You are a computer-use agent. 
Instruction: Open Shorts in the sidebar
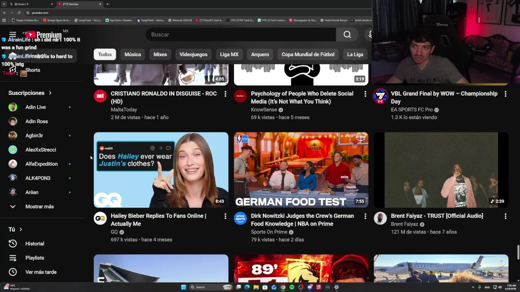(x=32, y=70)
